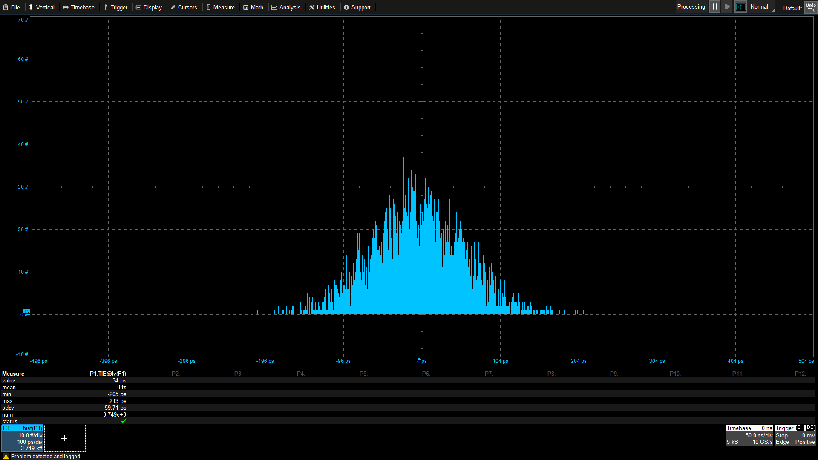The image size is (818, 460).
Task: Click the F3 zero-level marker on left axis
Action: [x=26, y=311]
